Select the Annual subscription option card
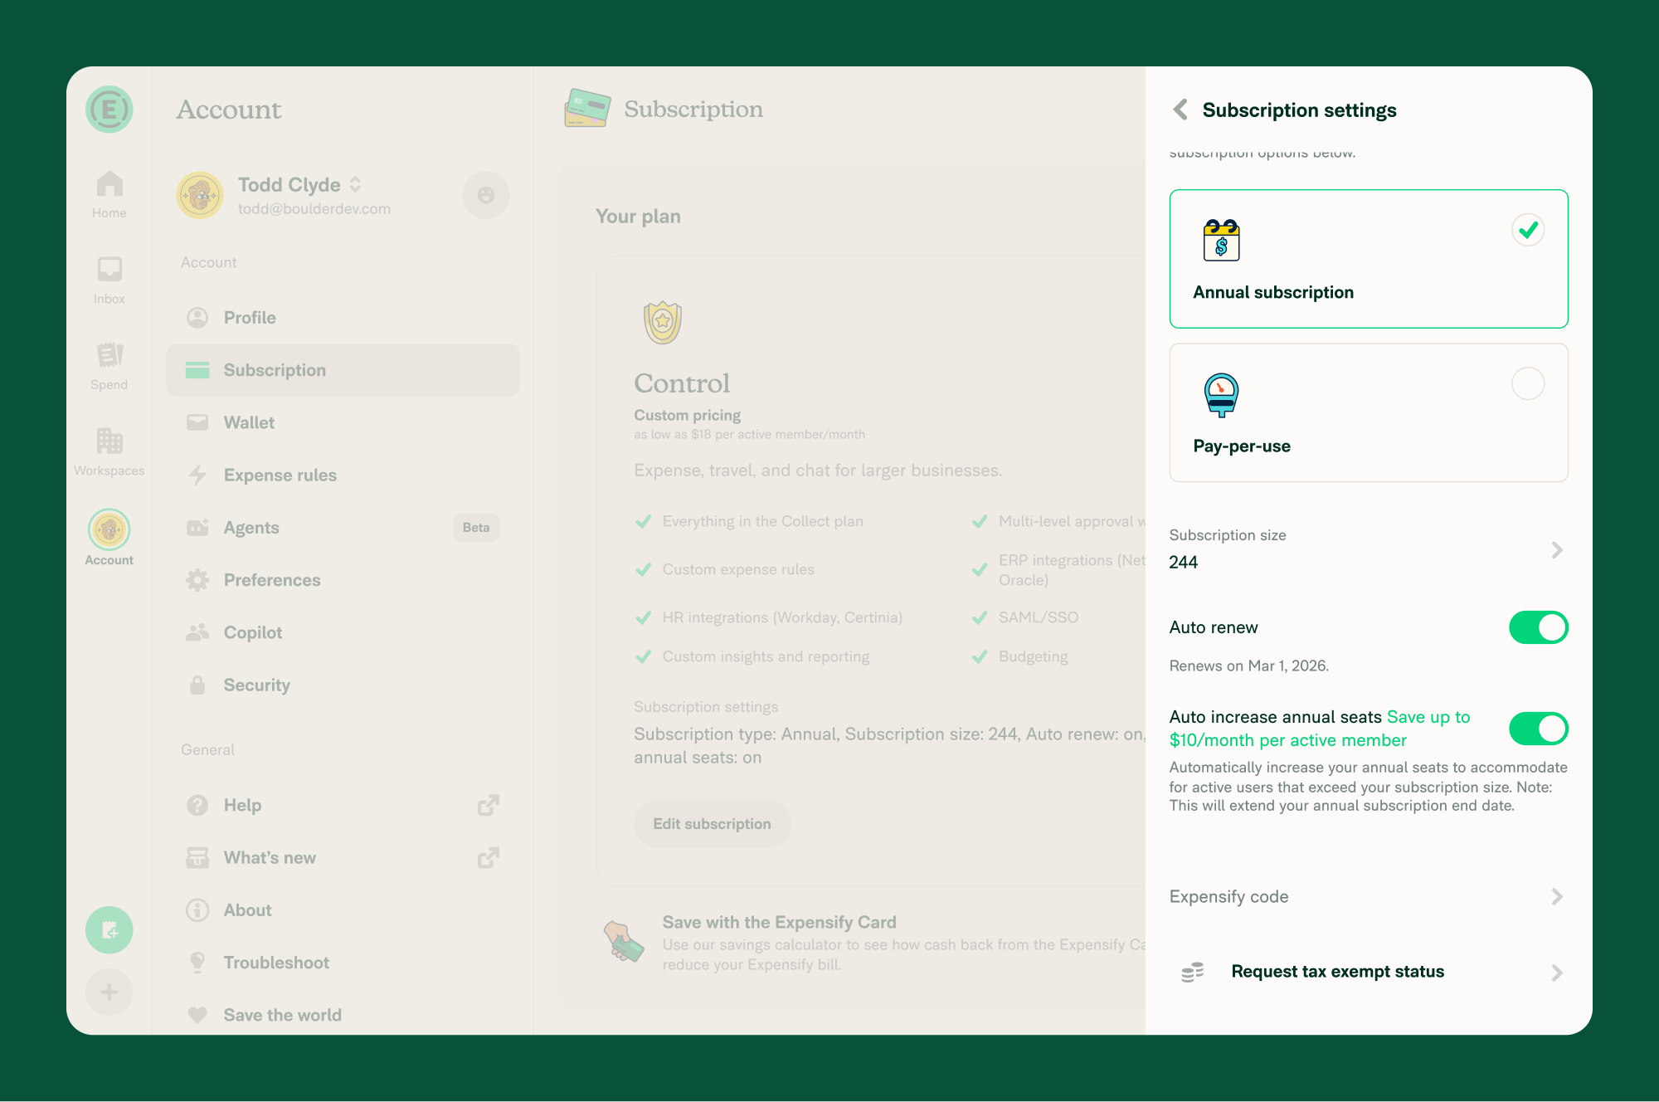This screenshot has height=1102, width=1659. pyautogui.click(x=1369, y=259)
